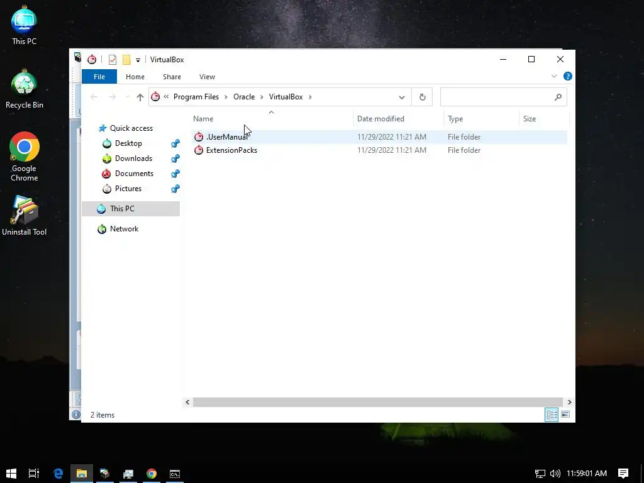Open recent locations dropdown arrow
644x483 pixels.
point(127,97)
